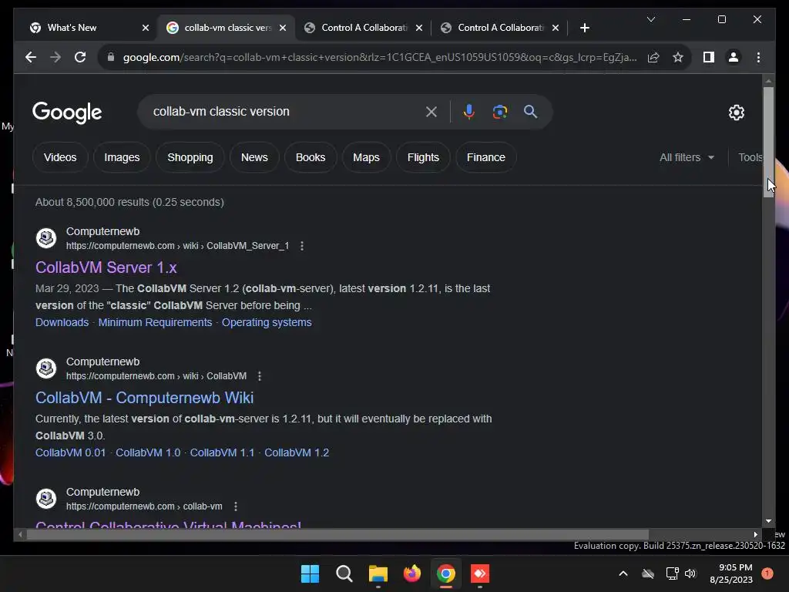This screenshot has height=592, width=789.
Task: Share this page using address bar icon
Action: coord(653,57)
